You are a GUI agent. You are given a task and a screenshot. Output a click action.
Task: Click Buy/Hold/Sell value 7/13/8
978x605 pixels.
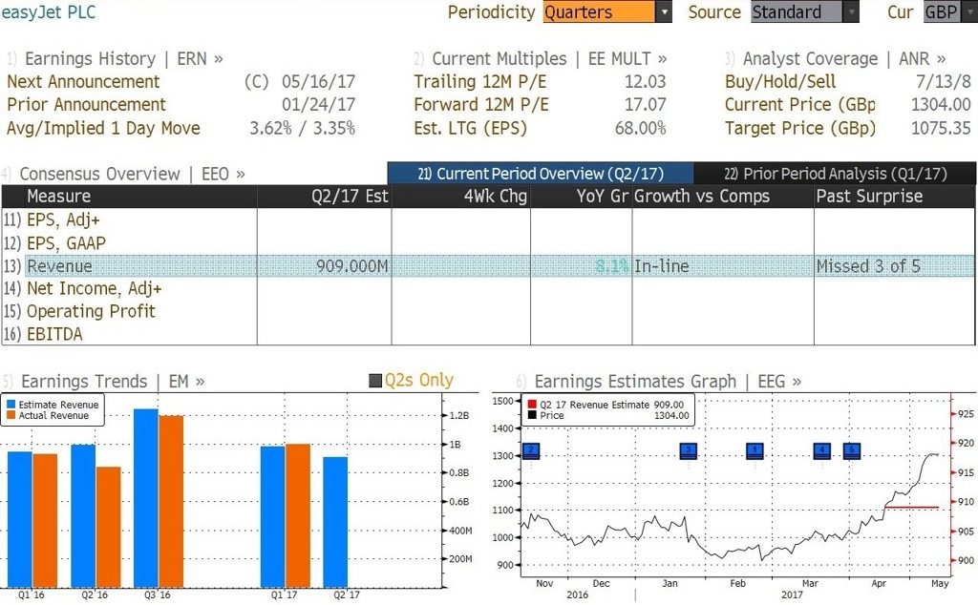pyautogui.click(x=943, y=82)
